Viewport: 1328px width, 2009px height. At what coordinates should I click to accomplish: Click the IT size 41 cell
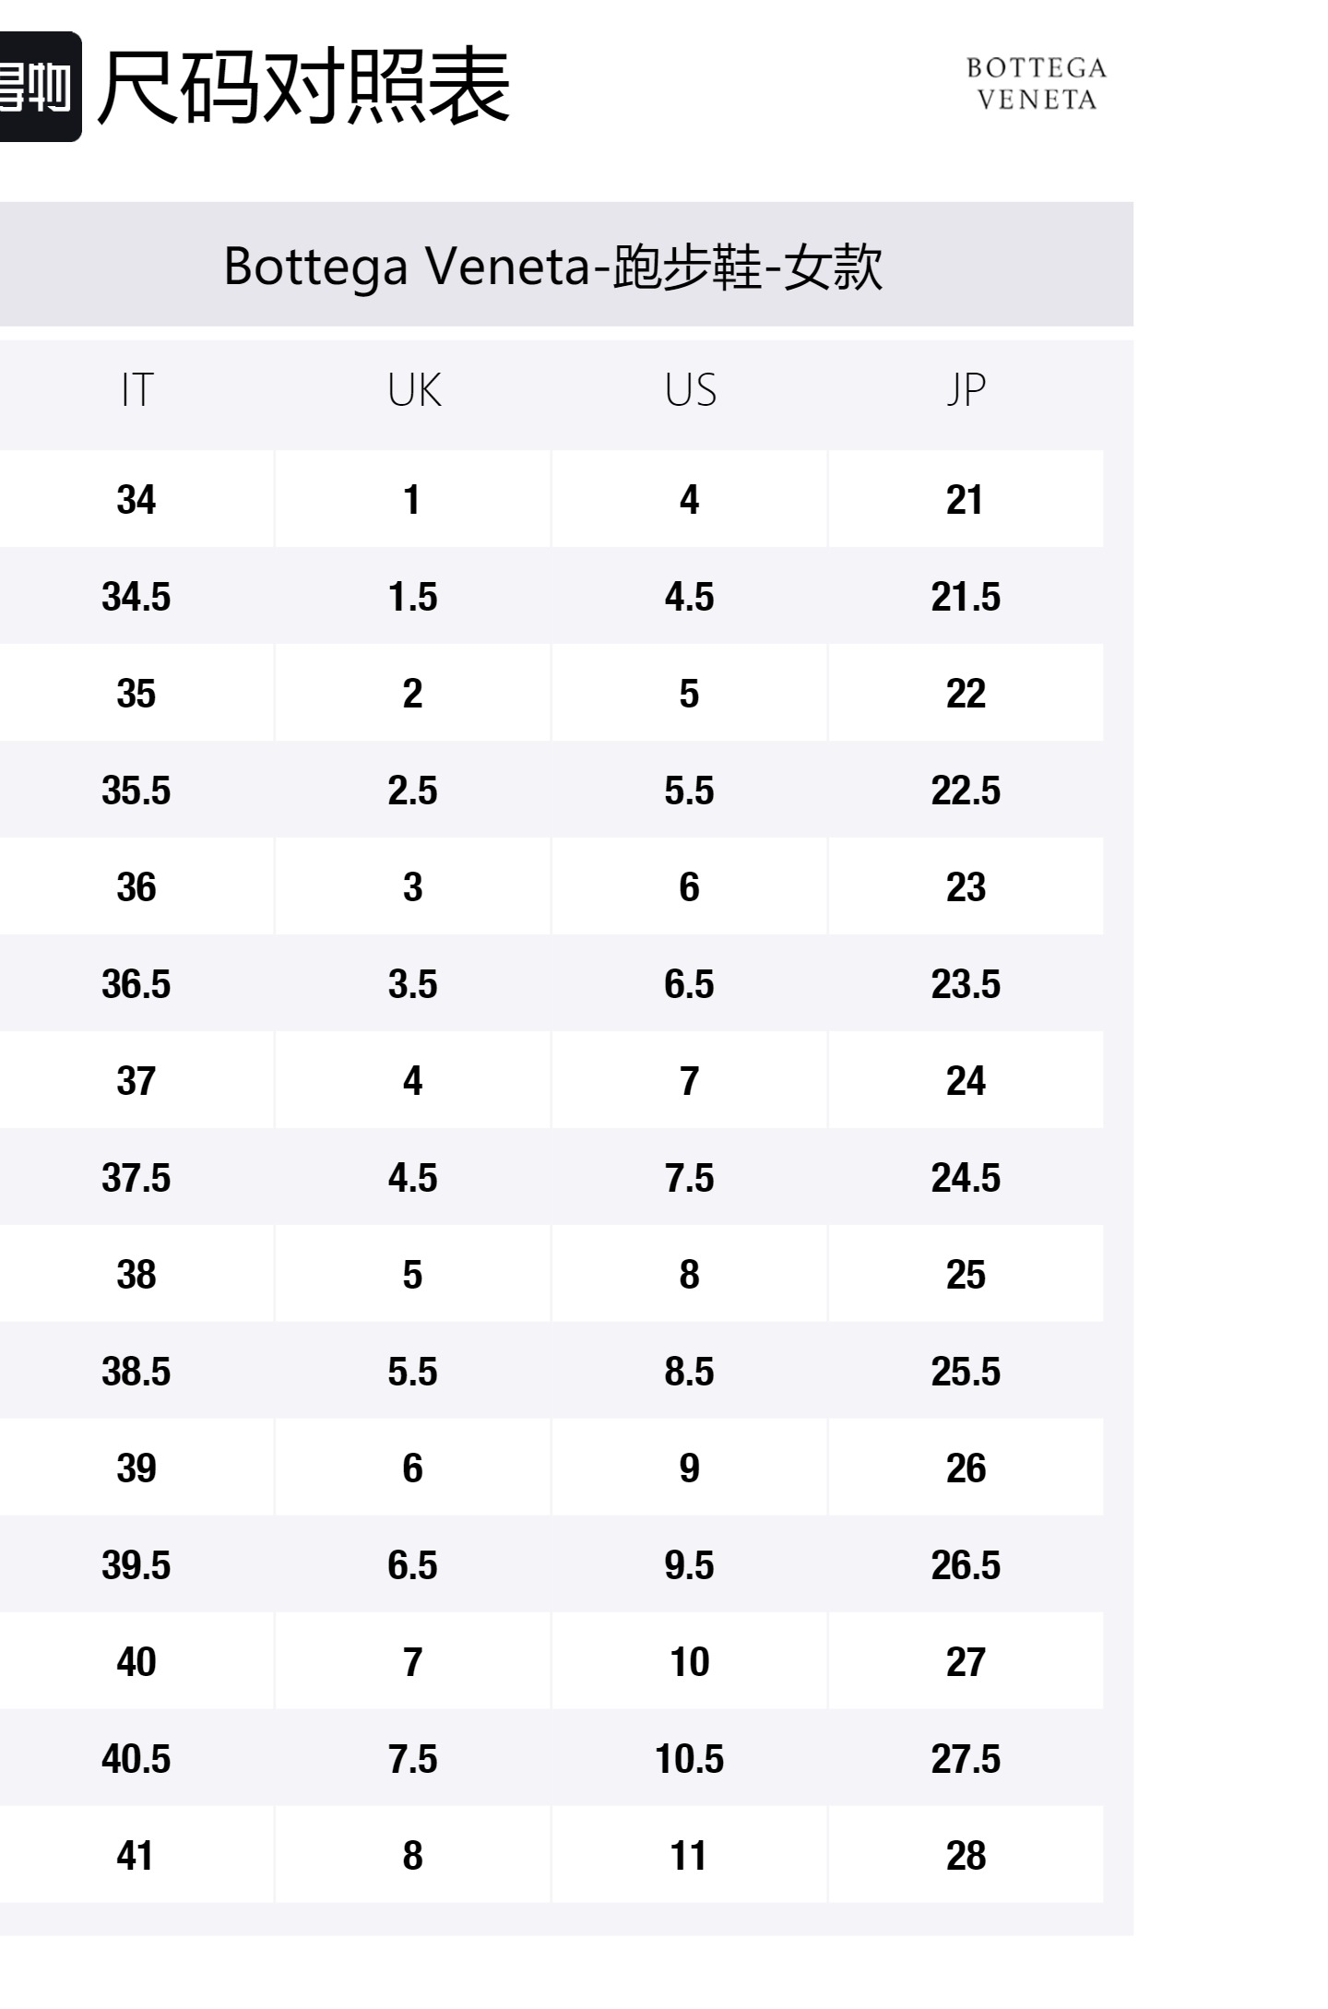tap(136, 1856)
